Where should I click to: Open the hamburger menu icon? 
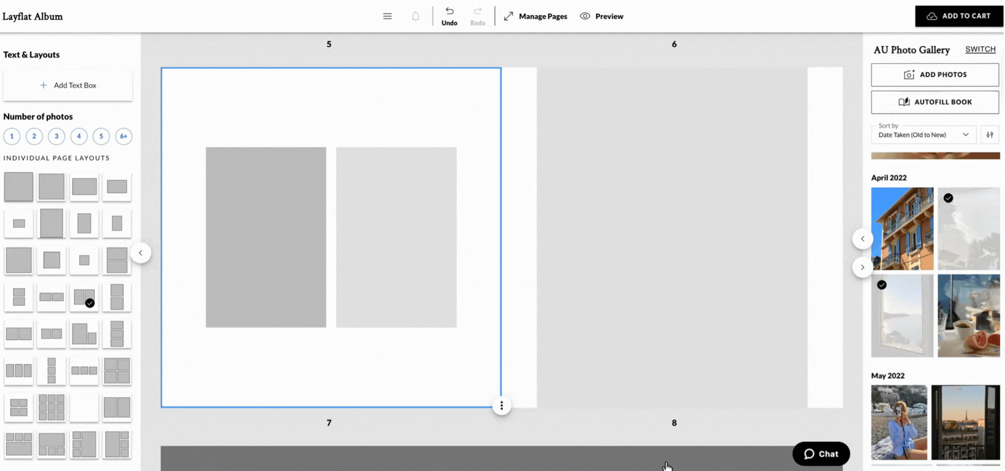[387, 16]
